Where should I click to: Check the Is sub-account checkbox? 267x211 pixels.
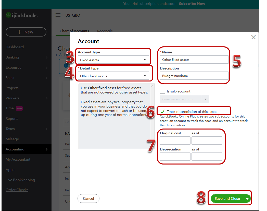click(x=162, y=91)
